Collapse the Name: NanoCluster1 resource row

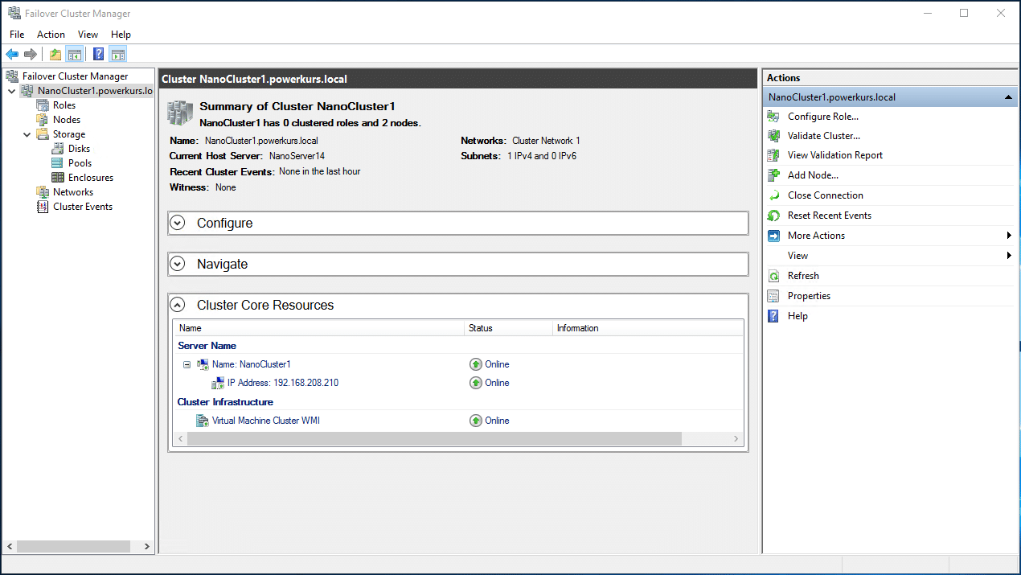187,364
